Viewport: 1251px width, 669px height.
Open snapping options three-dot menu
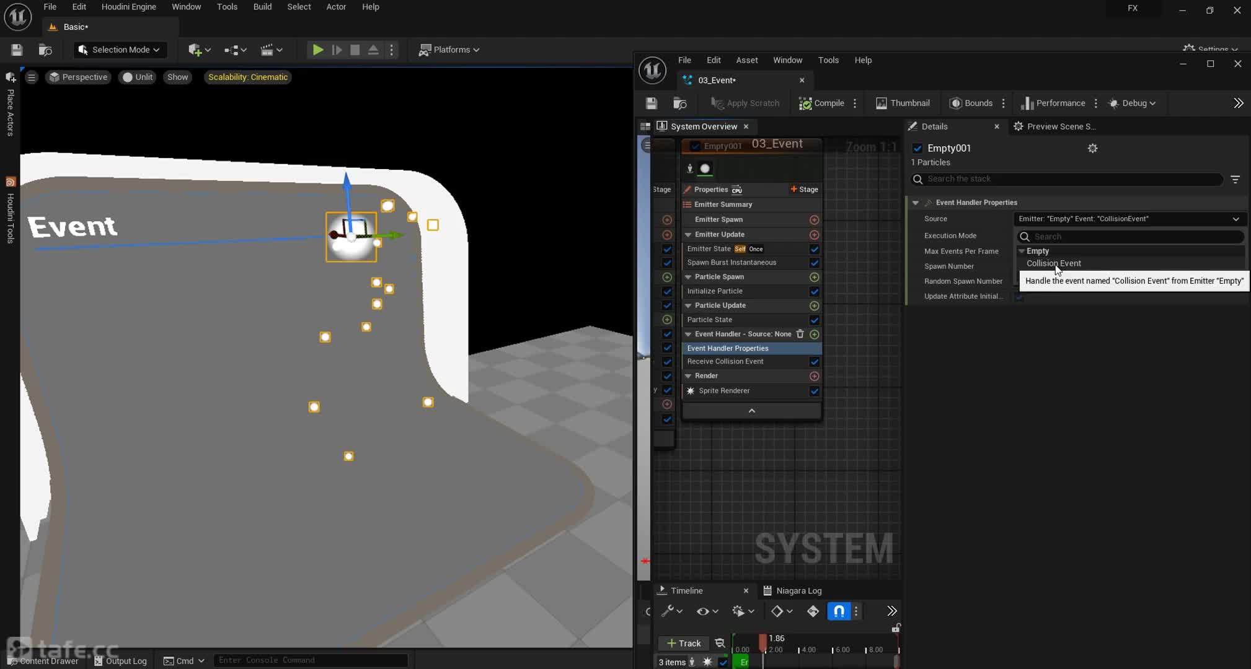pyautogui.click(x=856, y=611)
